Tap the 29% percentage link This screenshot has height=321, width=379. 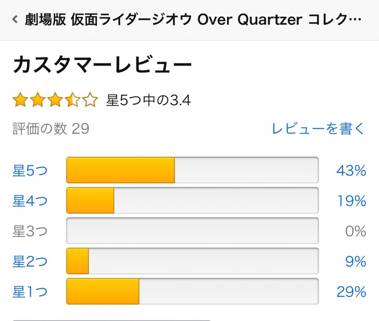click(351, 292)
